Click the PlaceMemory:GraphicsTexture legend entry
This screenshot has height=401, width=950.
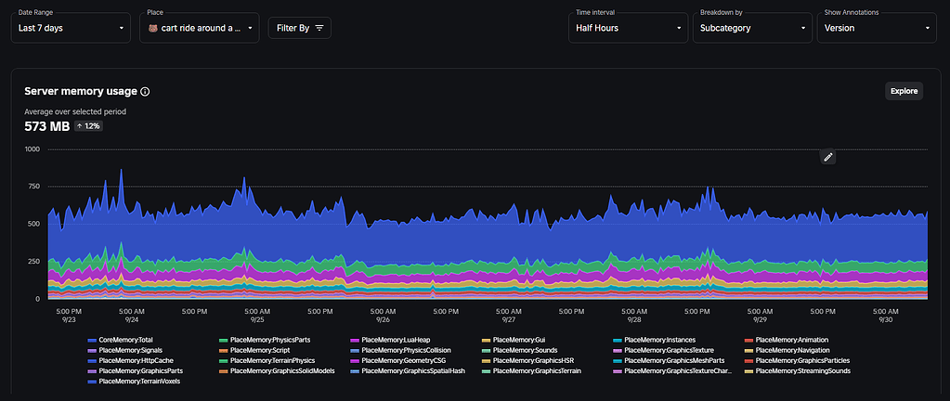pos(664,350)
